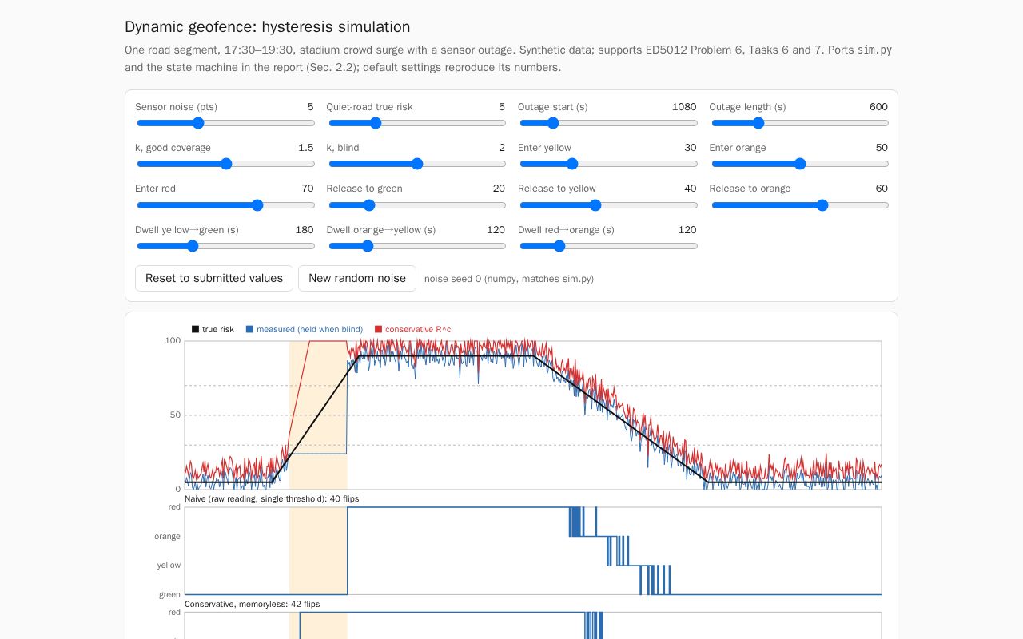Click the Release to orange slider
The width and height of the screenshot is (1023, 639).
(800, 205)
